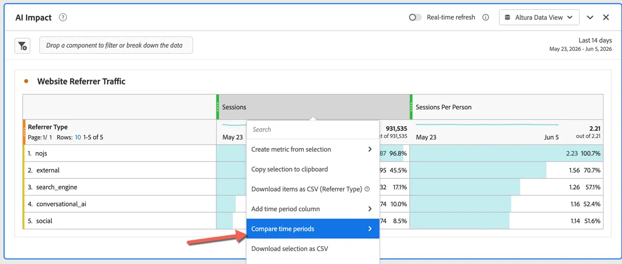The width and height of the screenshot is (622, 264).
Task: Open Compare time periods submenu
Action: [x=313, y=229]
